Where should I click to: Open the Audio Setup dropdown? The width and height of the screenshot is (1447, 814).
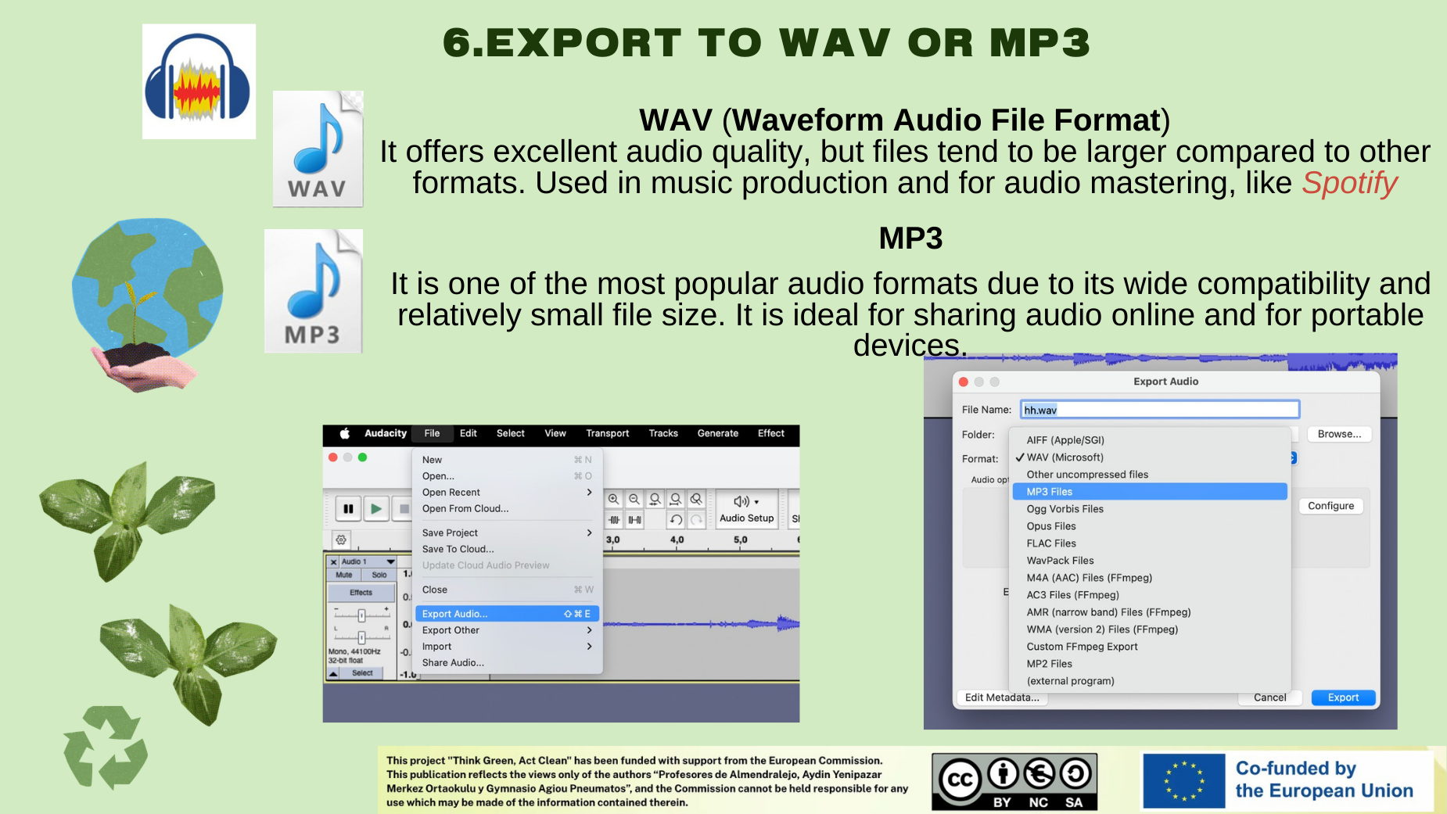[746, 508]
